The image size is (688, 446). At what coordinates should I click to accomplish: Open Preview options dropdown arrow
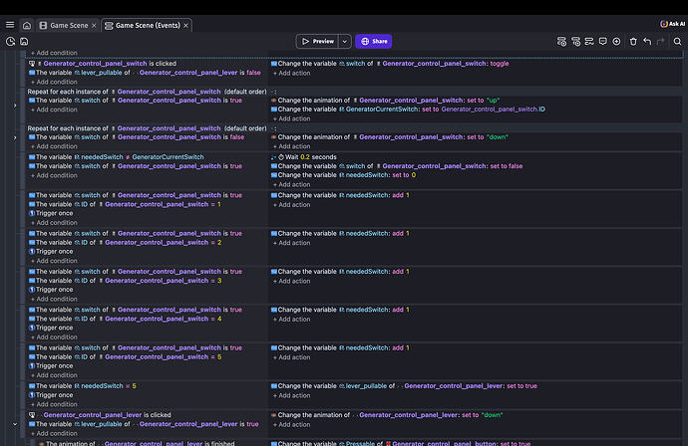(x=345, y=41)
